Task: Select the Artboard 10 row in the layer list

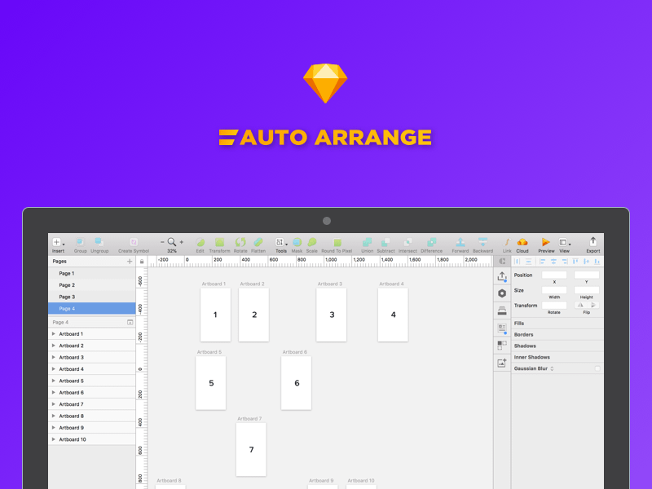Action: (92, 439)
